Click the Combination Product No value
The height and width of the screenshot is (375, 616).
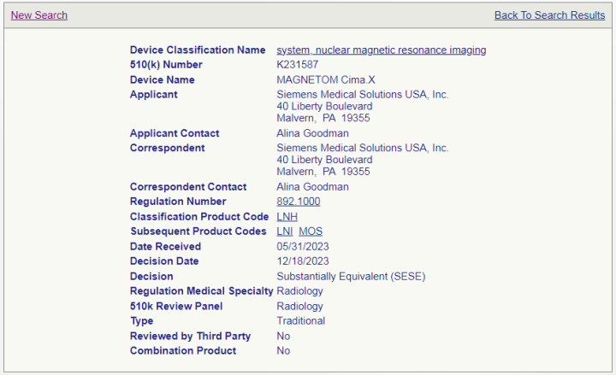pyautogui.click(x=283, y=351)
